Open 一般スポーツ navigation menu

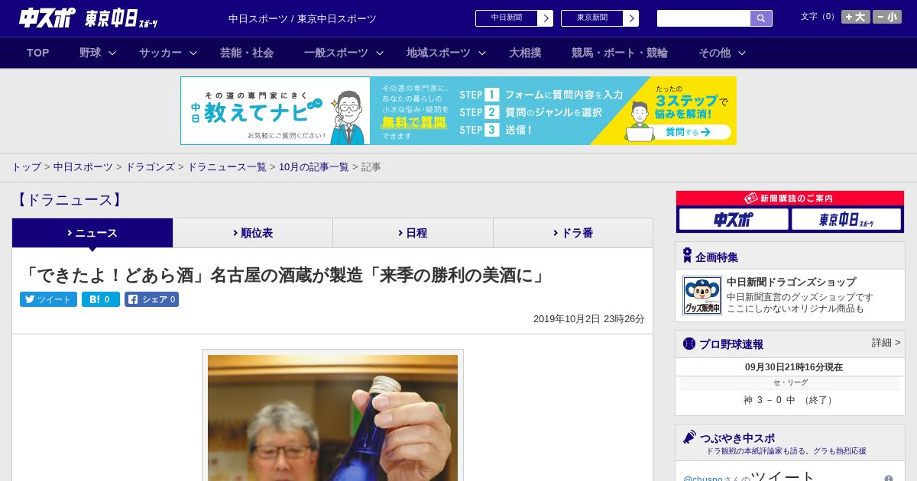(336, 53)
